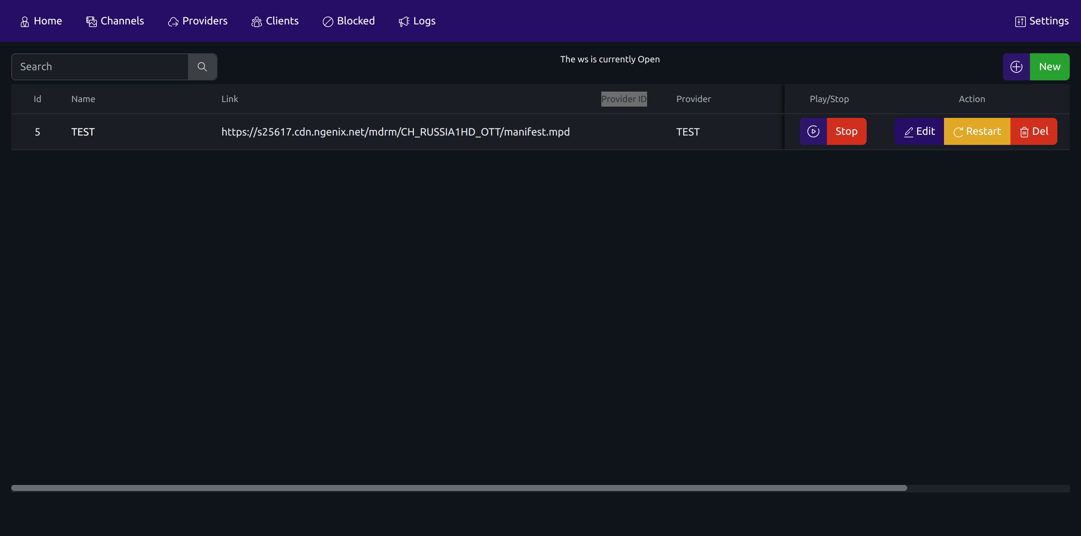Create a New channel
The image size is (1081, 536).
pos(1049,67)
